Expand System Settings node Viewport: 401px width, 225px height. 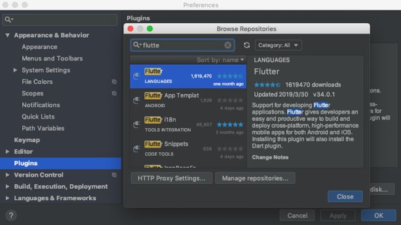[x=15, y=70]
